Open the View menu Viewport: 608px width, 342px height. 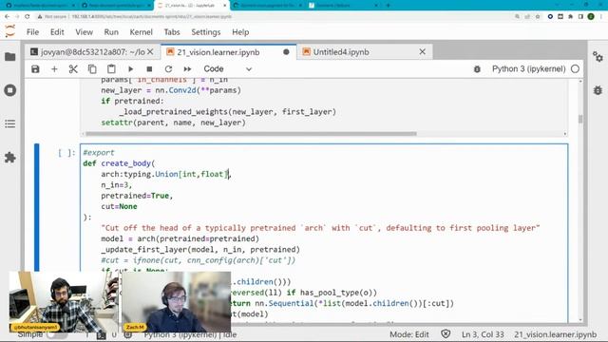[x=84, y=32]
